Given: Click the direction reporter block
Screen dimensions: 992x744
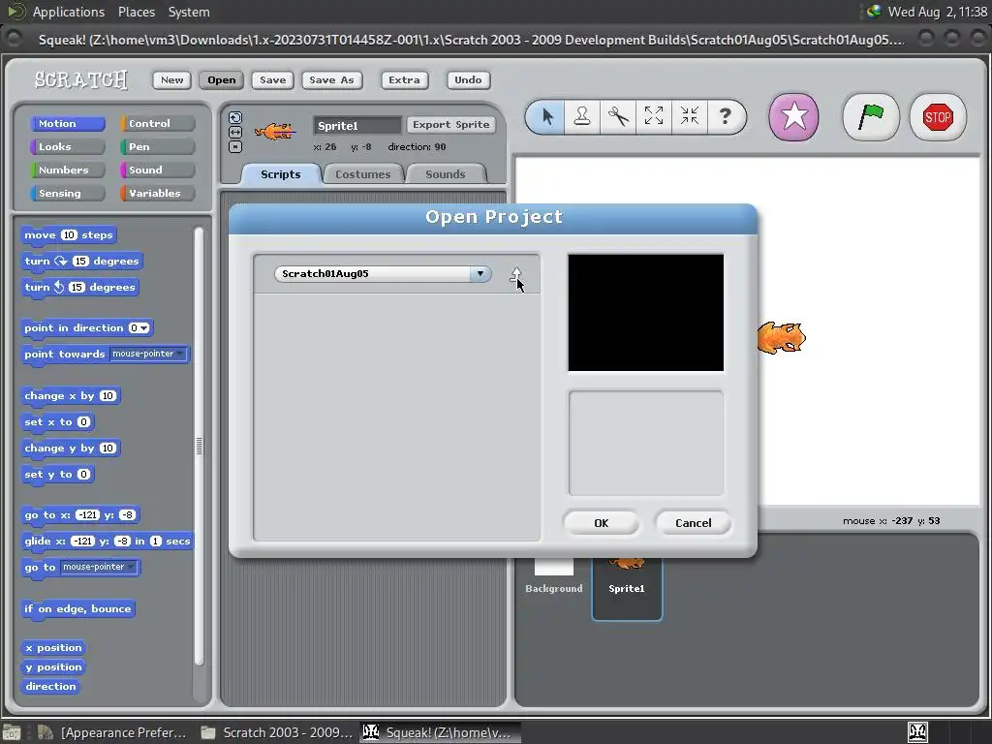Looking at the screenshot, I should 50,687.
